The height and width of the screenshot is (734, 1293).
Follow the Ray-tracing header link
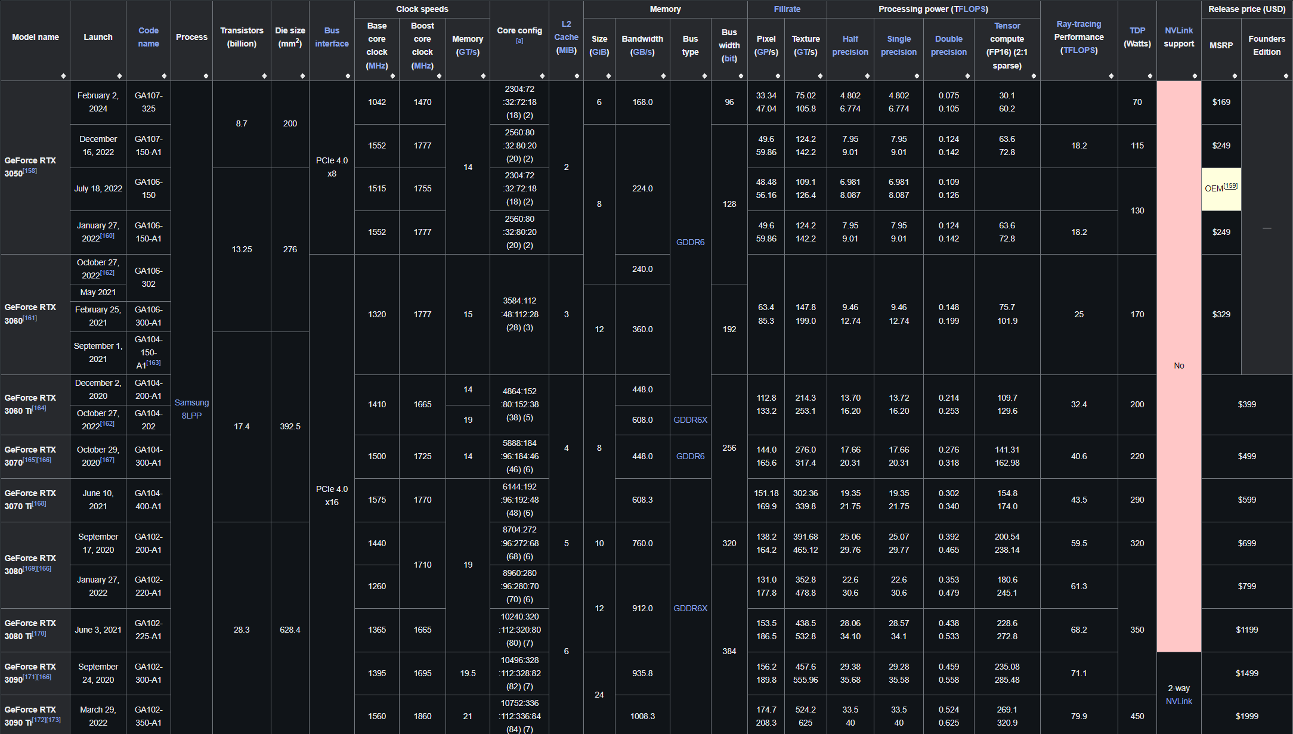1078,24
